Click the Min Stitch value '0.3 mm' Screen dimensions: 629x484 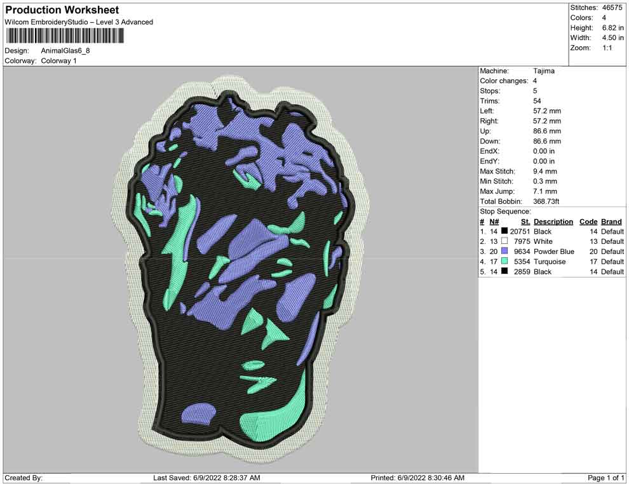tap(545, 181)
